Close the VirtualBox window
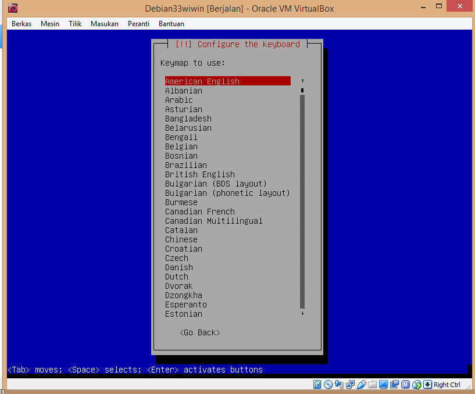Viewport: 475px width, 394px height. coord(459,6)
